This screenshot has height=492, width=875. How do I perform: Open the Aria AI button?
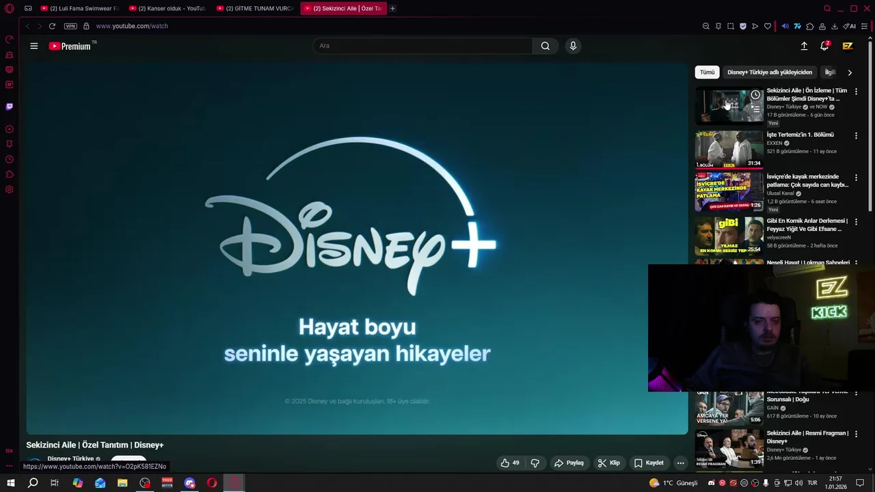[850, 26]
